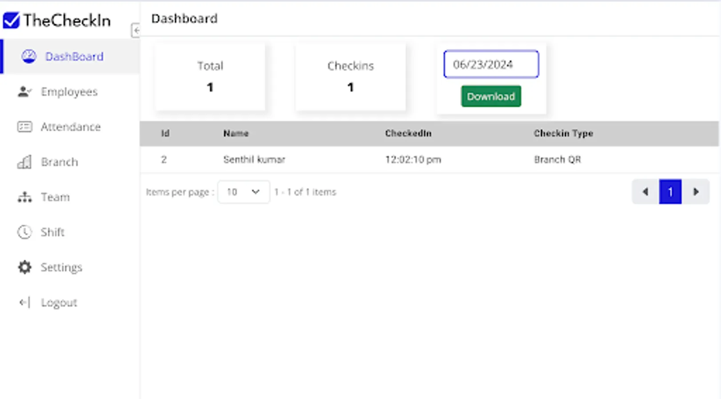721x399 pixels.
Task: Select the Employees person icon in sidebar
Action: pyautogui.click(x=24, y=92)
